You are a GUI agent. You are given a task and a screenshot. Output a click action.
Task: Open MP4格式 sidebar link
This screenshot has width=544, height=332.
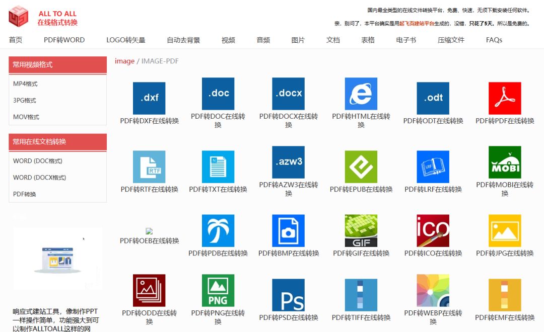[x=25, y=84]
